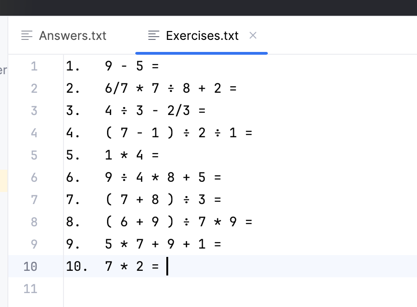This screenshot has width=417, height=307.
Task: Place cursor on "4 ÷ 3 - 2/3 ="
Action: pyautogui.click(x=155, y=111)
